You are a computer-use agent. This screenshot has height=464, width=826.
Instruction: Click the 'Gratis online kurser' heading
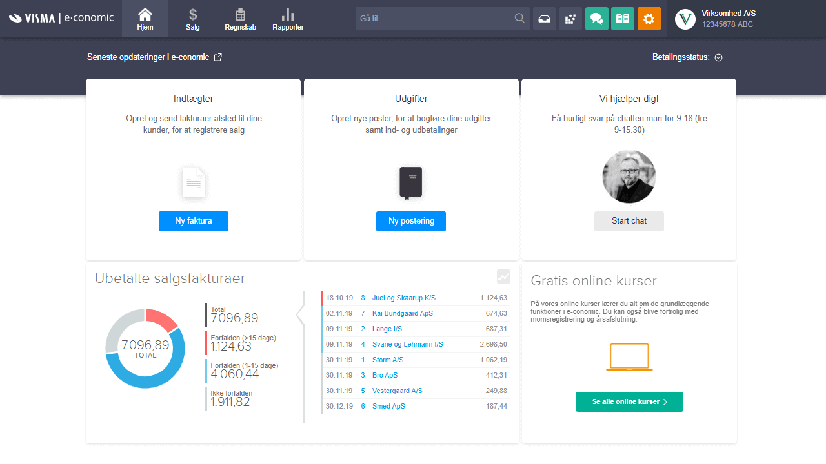click(x=594, y=281)
